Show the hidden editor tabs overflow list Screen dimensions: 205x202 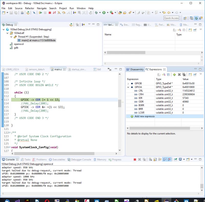pos(109,69)
